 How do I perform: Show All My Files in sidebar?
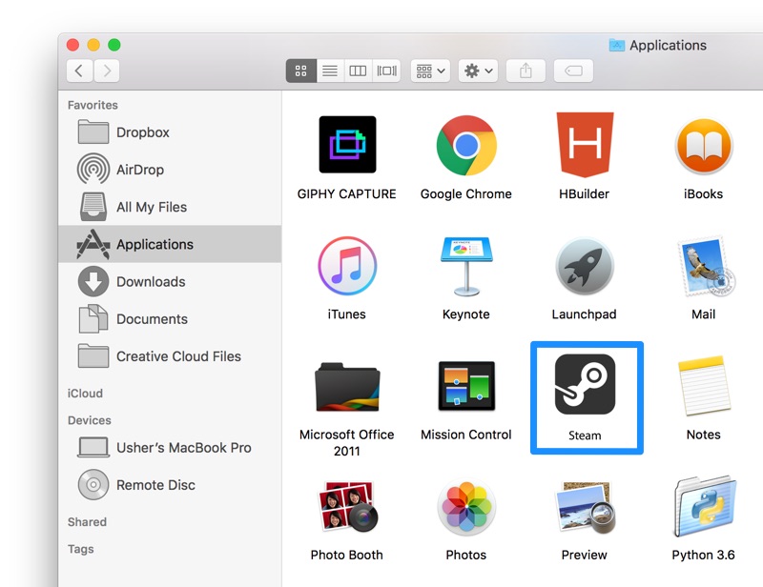click(170, 207)
